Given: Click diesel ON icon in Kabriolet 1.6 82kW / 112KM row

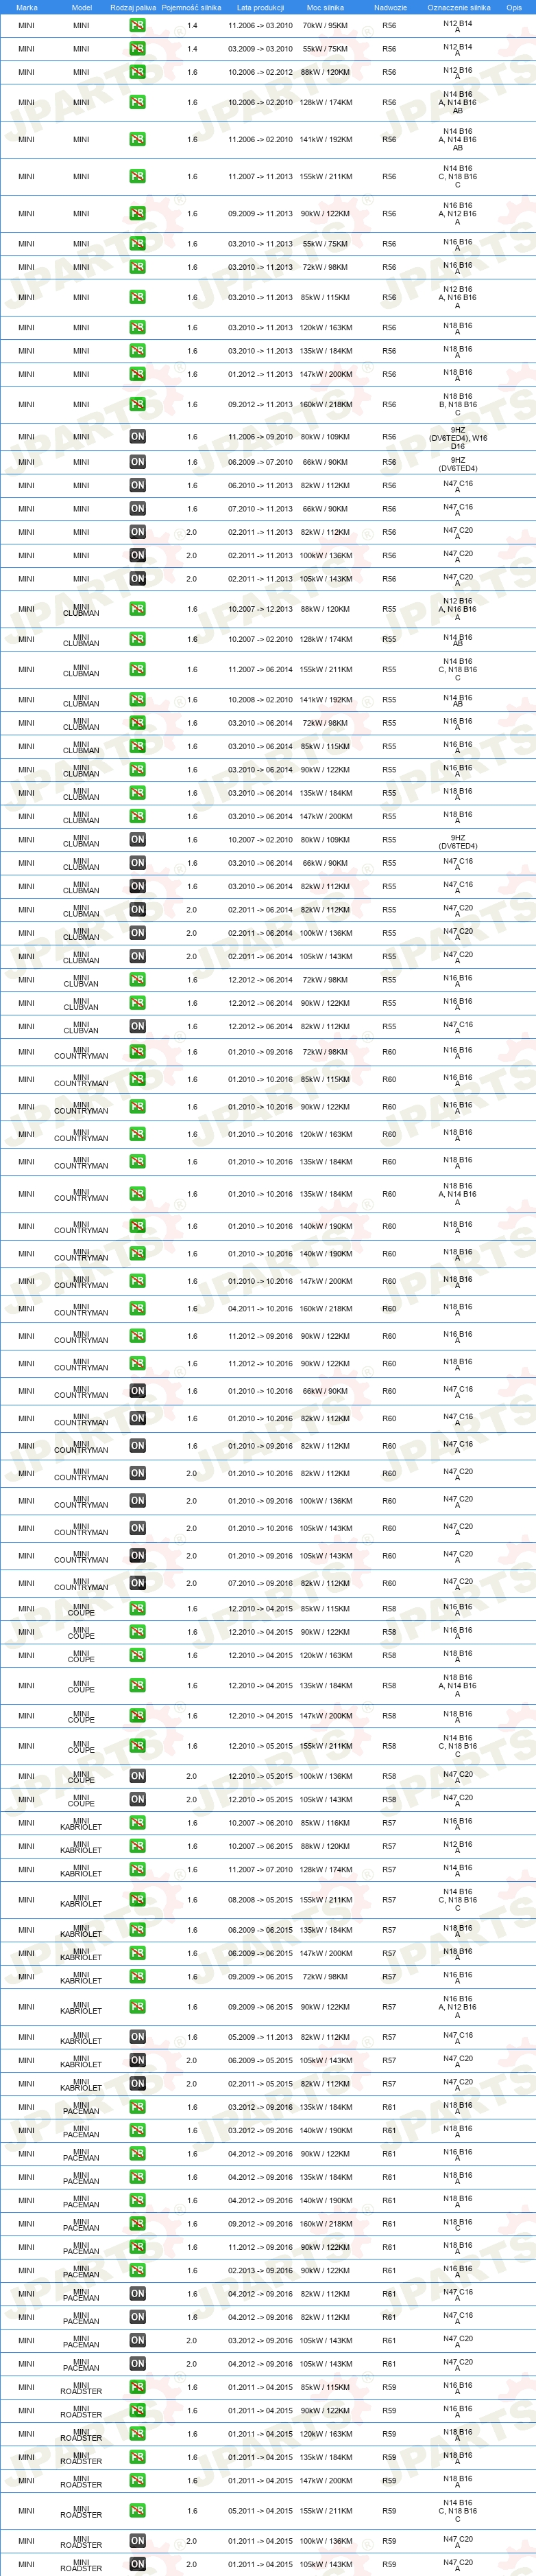Looking at the screenshot, I should pyautogui.click(x=138, y=2036).
